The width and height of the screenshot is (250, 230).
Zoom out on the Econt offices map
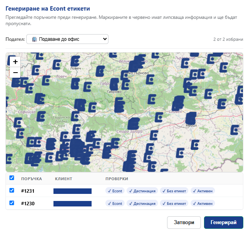coord(15,73)
